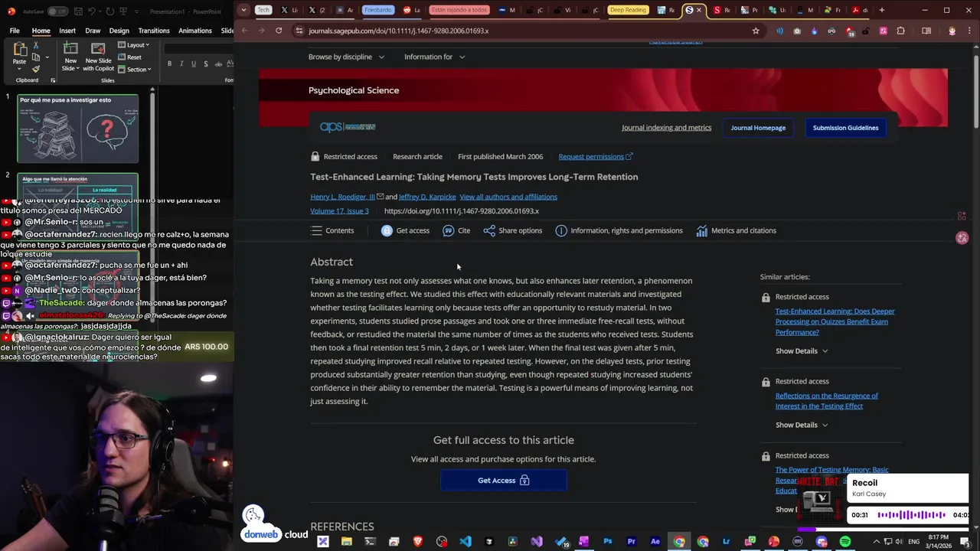980x551 pixels.
Task: Cite this article
Action: (456, 230)
